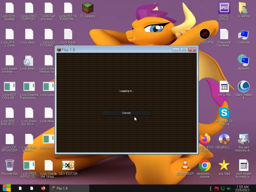Open Lock.Dharma Ransomwa... file
Image resolution: width=256 pixels, height=192 pixels.
point(29,90)
